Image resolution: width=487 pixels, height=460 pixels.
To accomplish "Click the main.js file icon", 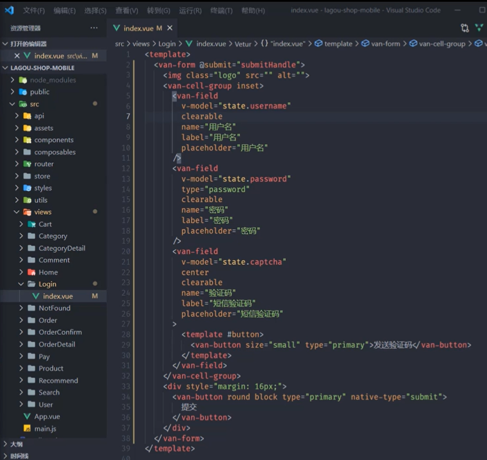I will coord(27,429).
